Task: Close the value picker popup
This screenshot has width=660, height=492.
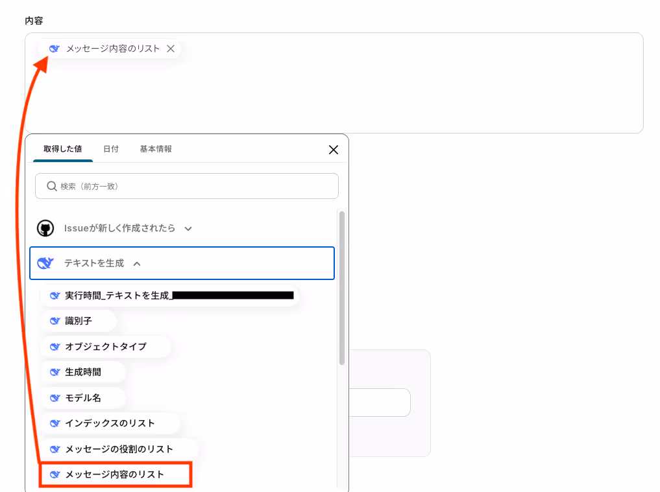Action: point(334,150)
